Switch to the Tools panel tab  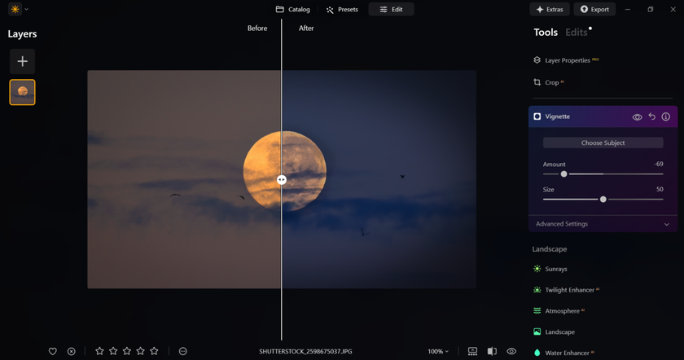tap(546, 33)
